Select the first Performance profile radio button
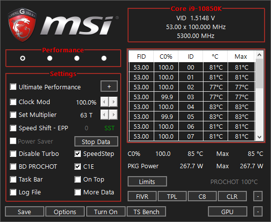Image resolution: width=271 pixels, height=222 pixels. point(23,58)
